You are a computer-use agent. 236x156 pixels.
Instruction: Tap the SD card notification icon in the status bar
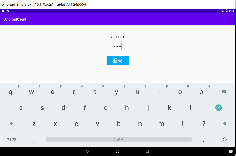pyautogui.click(x=3, y=11)
